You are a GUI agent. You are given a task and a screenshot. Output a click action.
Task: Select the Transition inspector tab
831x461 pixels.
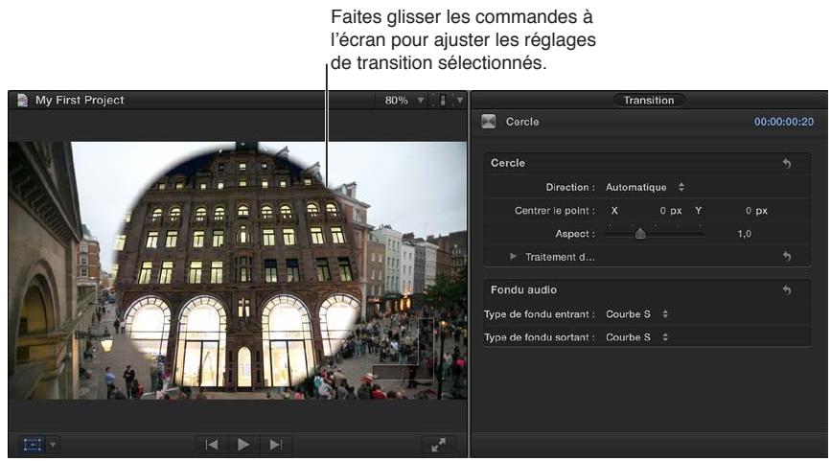pyautogui.click(x=648, y=100)
